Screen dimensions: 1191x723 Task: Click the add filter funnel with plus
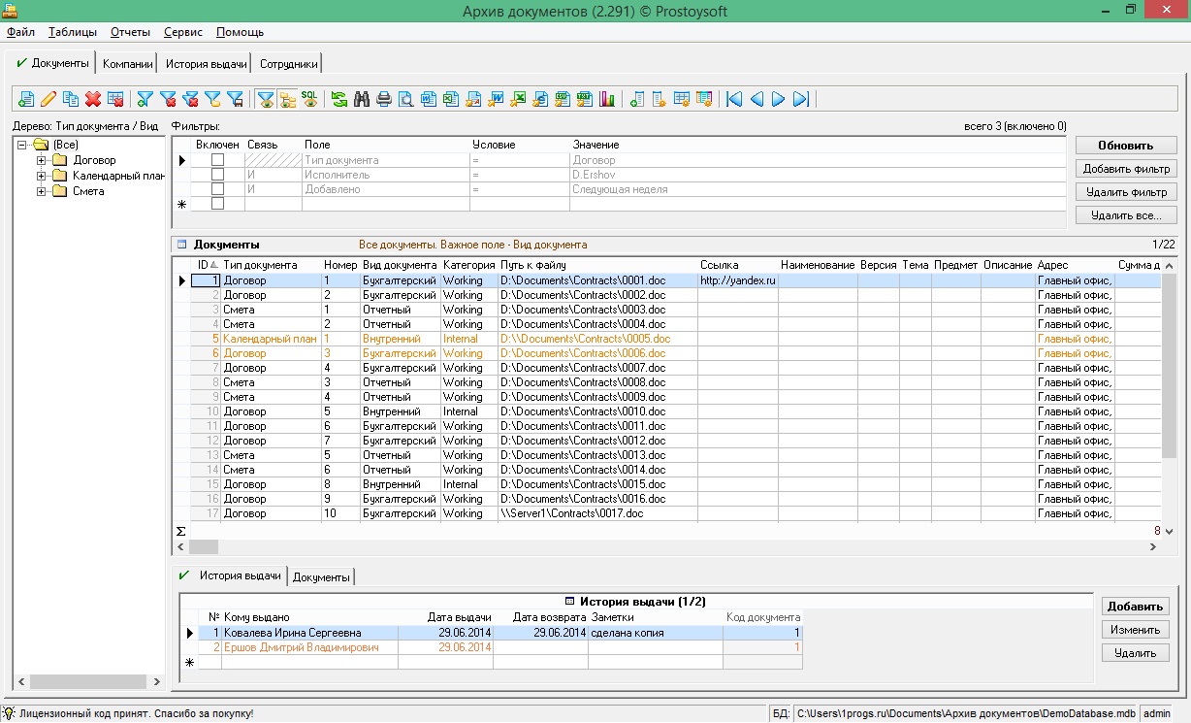(x=145, y=98)
